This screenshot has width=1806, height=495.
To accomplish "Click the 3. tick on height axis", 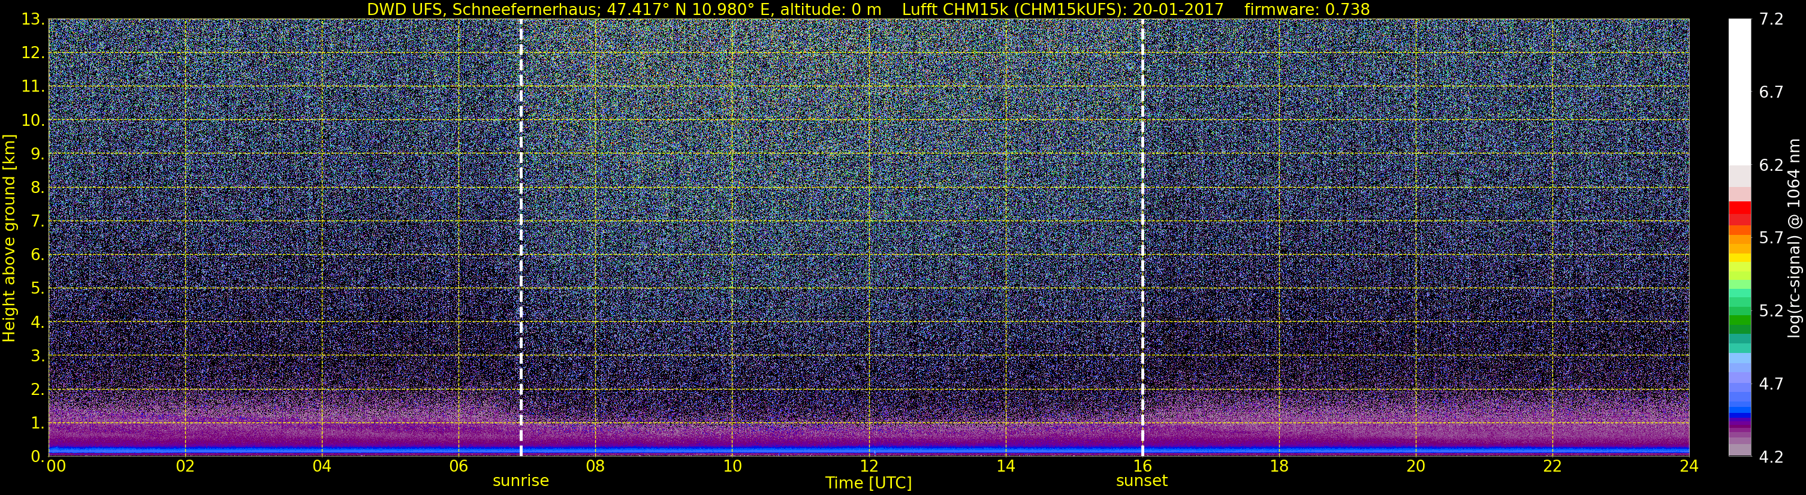I will click(x=37, y=356).
